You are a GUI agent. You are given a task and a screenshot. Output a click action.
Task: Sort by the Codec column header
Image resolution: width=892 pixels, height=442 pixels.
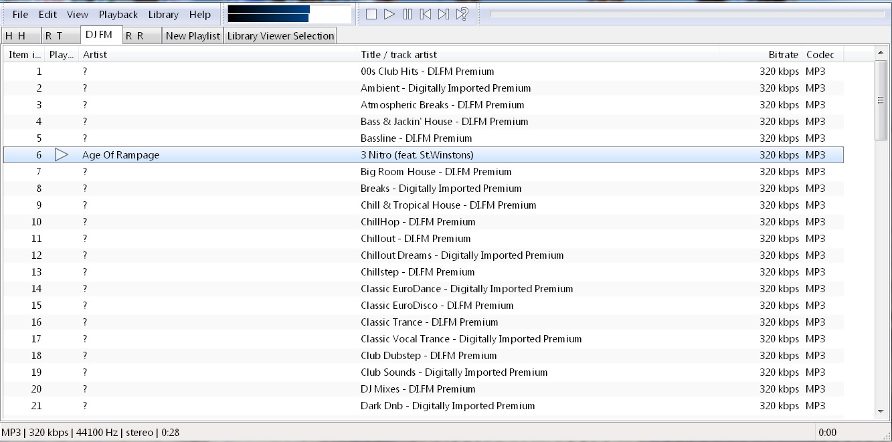pos(823,55)
